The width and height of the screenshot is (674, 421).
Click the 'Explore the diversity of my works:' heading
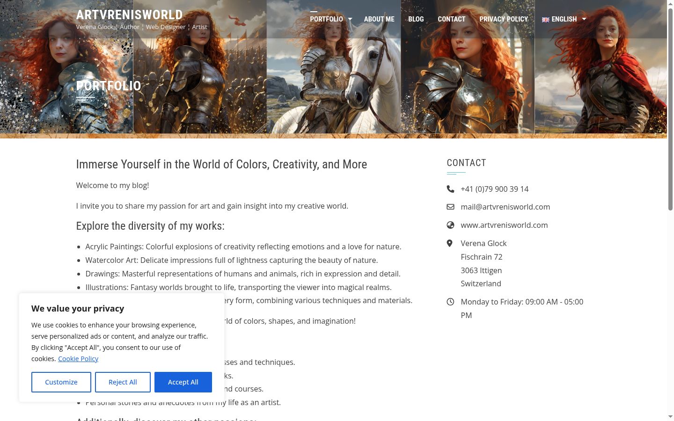[150, 226]
